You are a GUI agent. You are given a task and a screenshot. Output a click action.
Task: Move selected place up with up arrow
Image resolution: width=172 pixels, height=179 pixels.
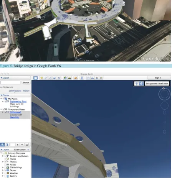[x=18, y=145]
